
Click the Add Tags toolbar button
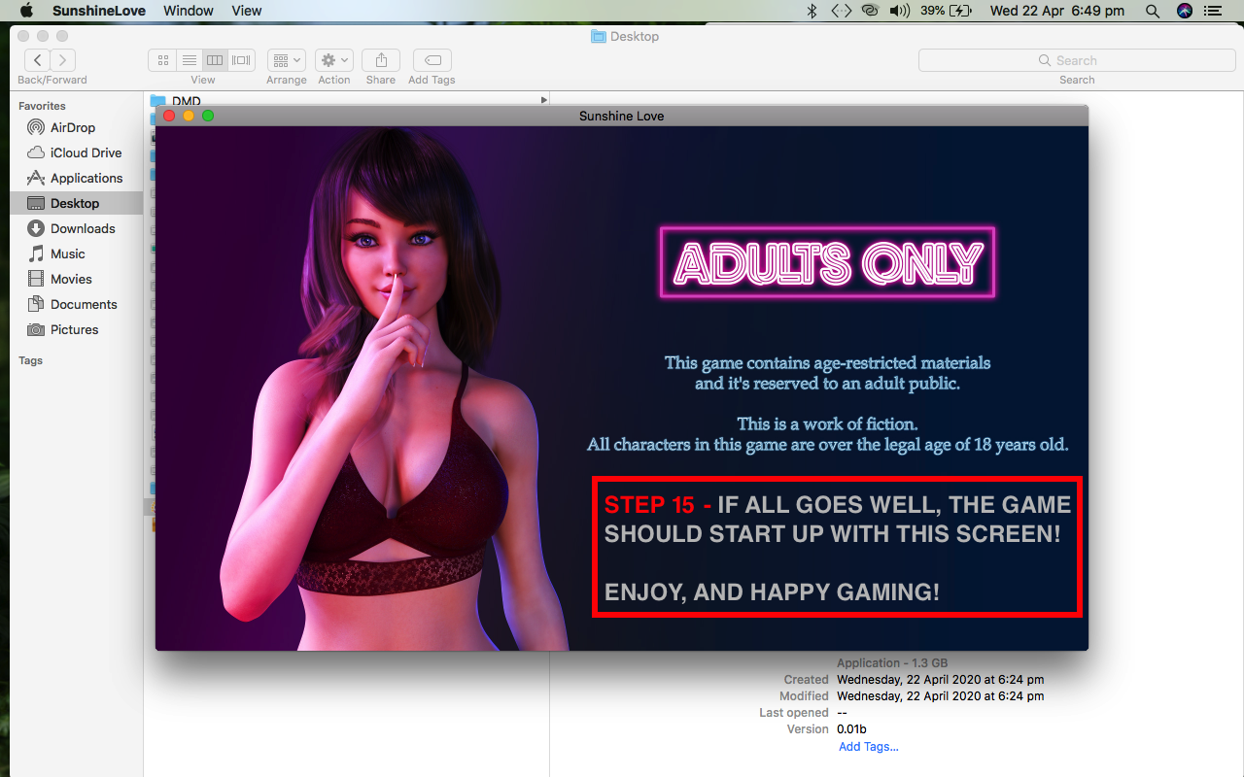tap(432, 60)
